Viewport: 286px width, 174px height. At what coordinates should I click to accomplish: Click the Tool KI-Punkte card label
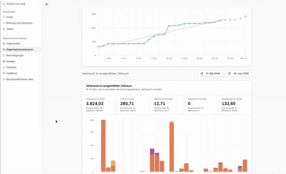[x=127, y=99]
